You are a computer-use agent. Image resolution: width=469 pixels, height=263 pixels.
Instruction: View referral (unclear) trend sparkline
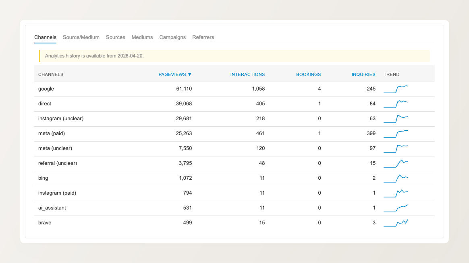[x=396, y=163]
